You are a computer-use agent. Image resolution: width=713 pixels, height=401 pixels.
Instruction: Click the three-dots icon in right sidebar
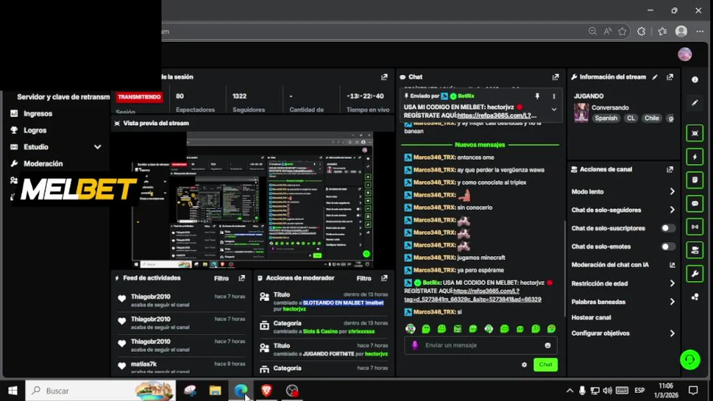click(x=695, y=297)
